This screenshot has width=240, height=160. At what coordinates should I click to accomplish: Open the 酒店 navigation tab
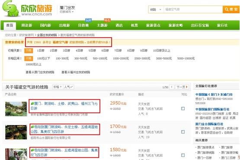(x=119, y=25)
